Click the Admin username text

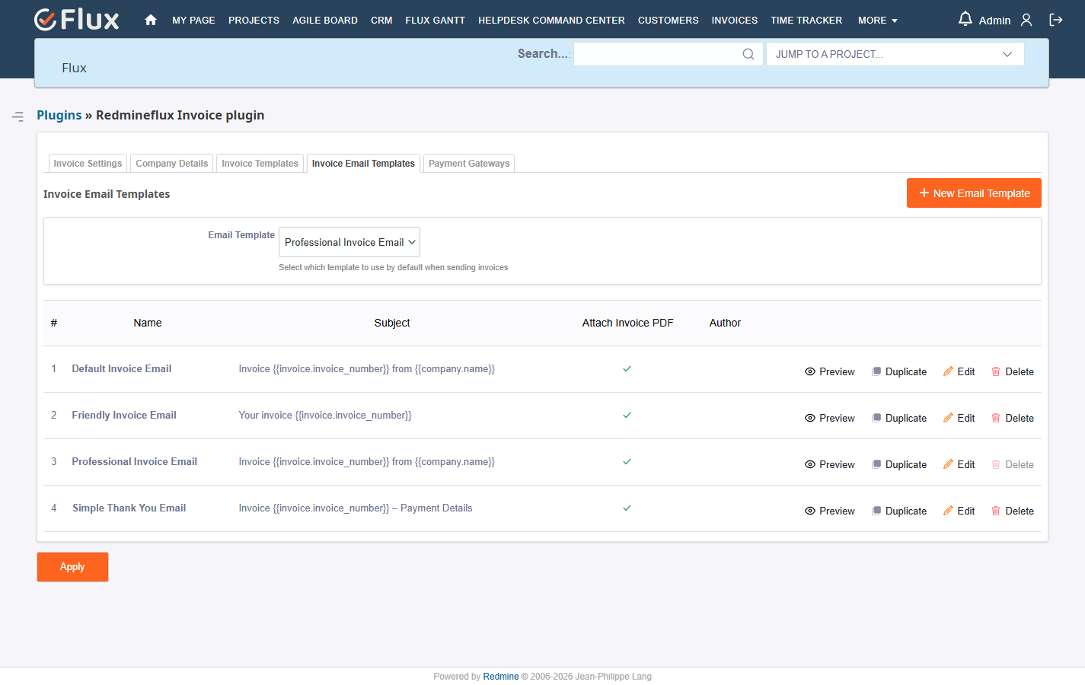(994, 21)
